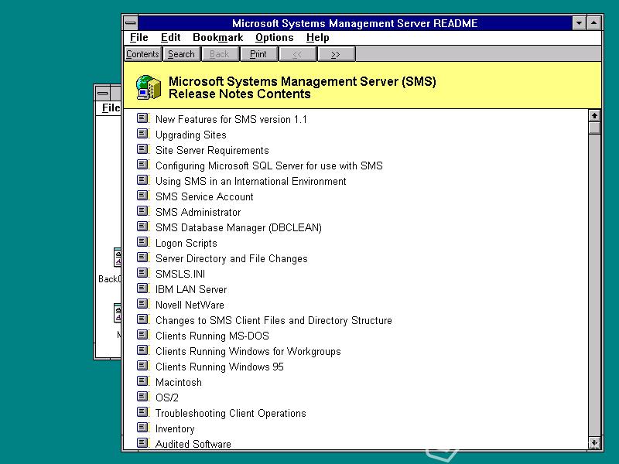Click the topic icon beside Site Server Requirements
619x464 pixels.
point(143,149)
